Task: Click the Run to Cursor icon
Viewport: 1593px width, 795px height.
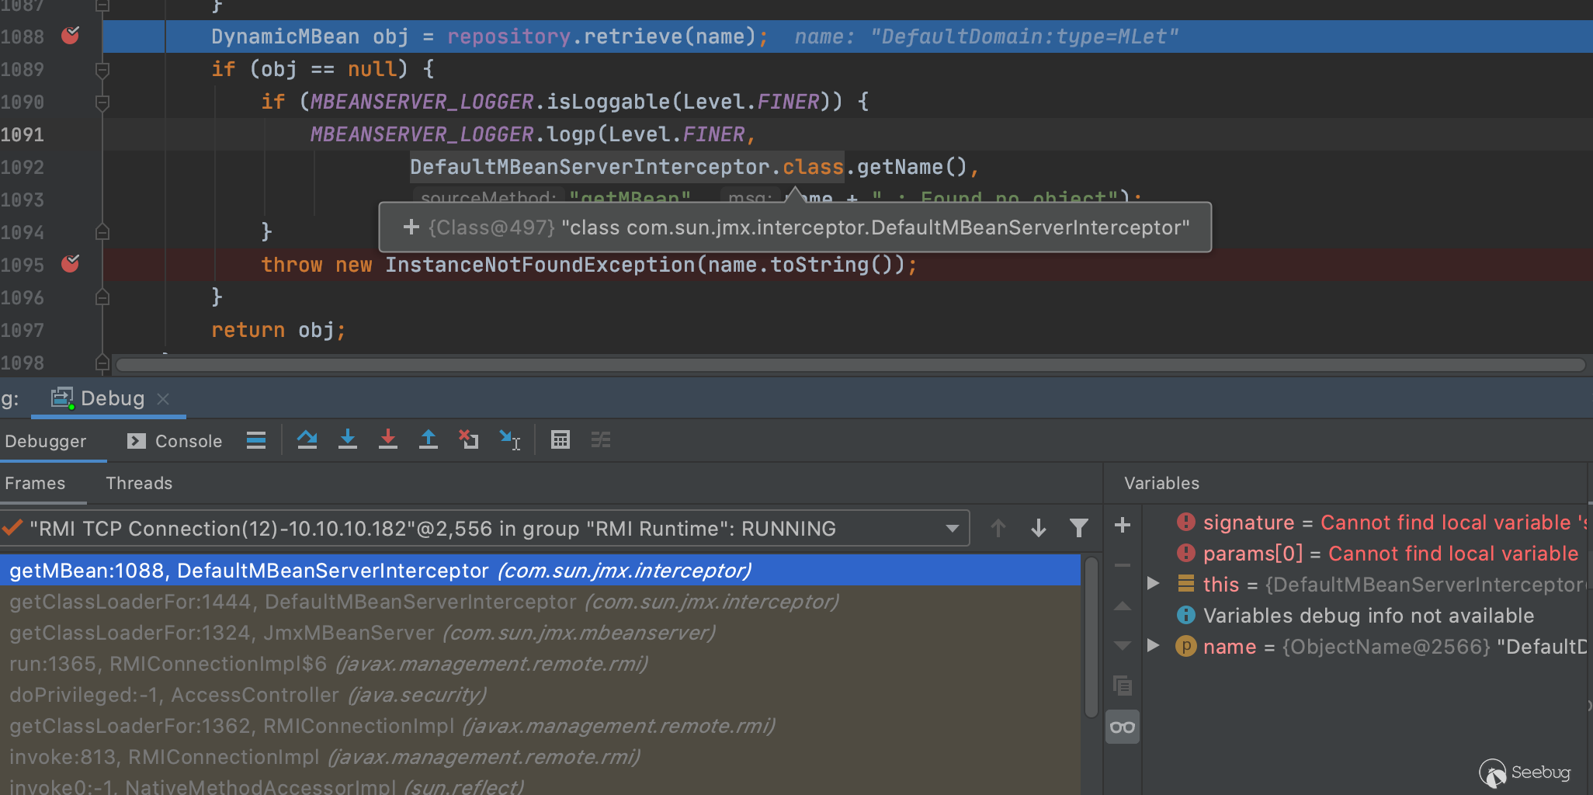Action: coord(509,440)
